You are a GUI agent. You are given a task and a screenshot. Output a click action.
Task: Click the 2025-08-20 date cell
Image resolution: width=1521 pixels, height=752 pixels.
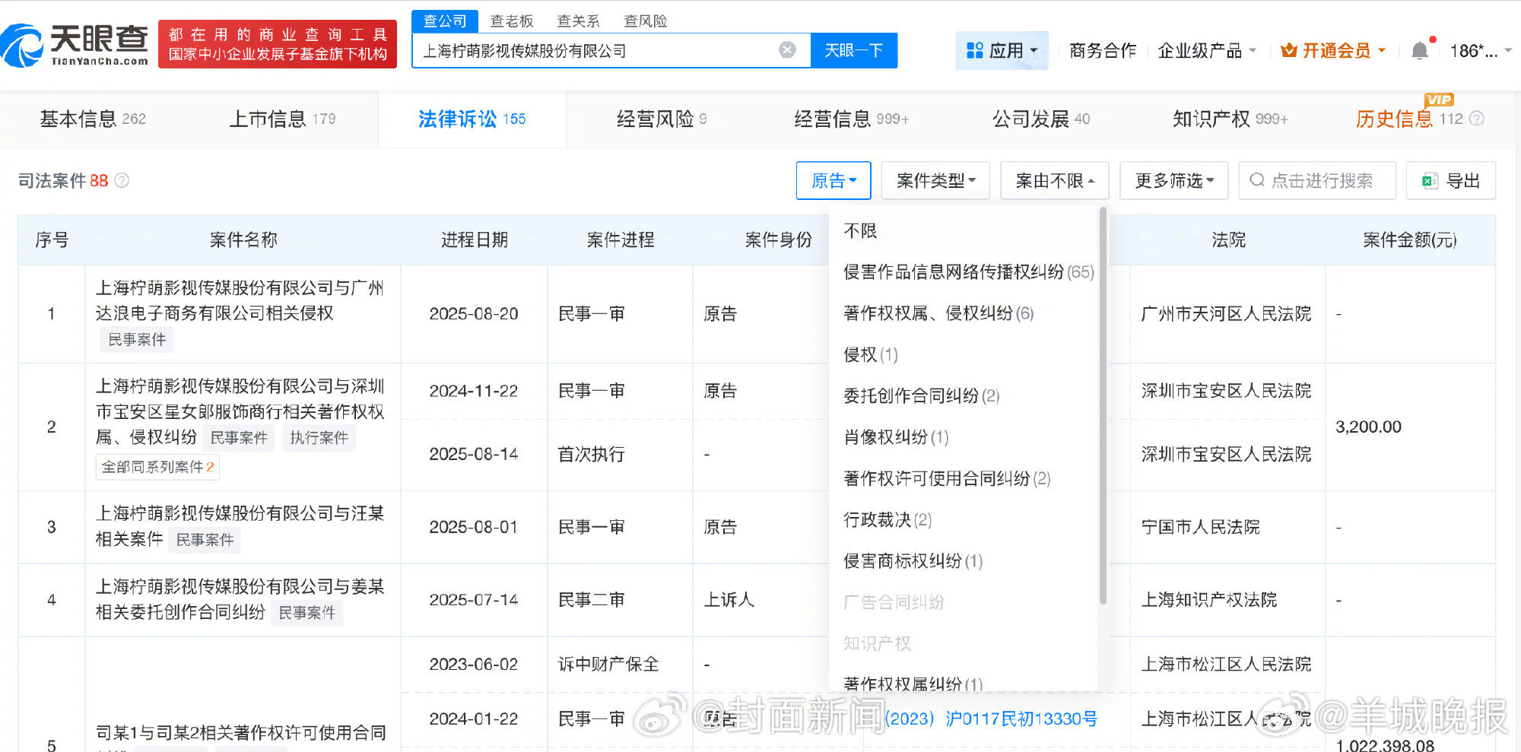[474, 313]
